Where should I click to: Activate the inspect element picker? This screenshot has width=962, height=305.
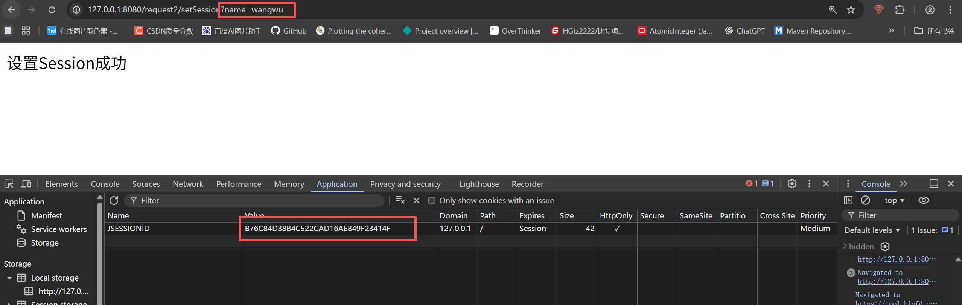coord(9,184)
